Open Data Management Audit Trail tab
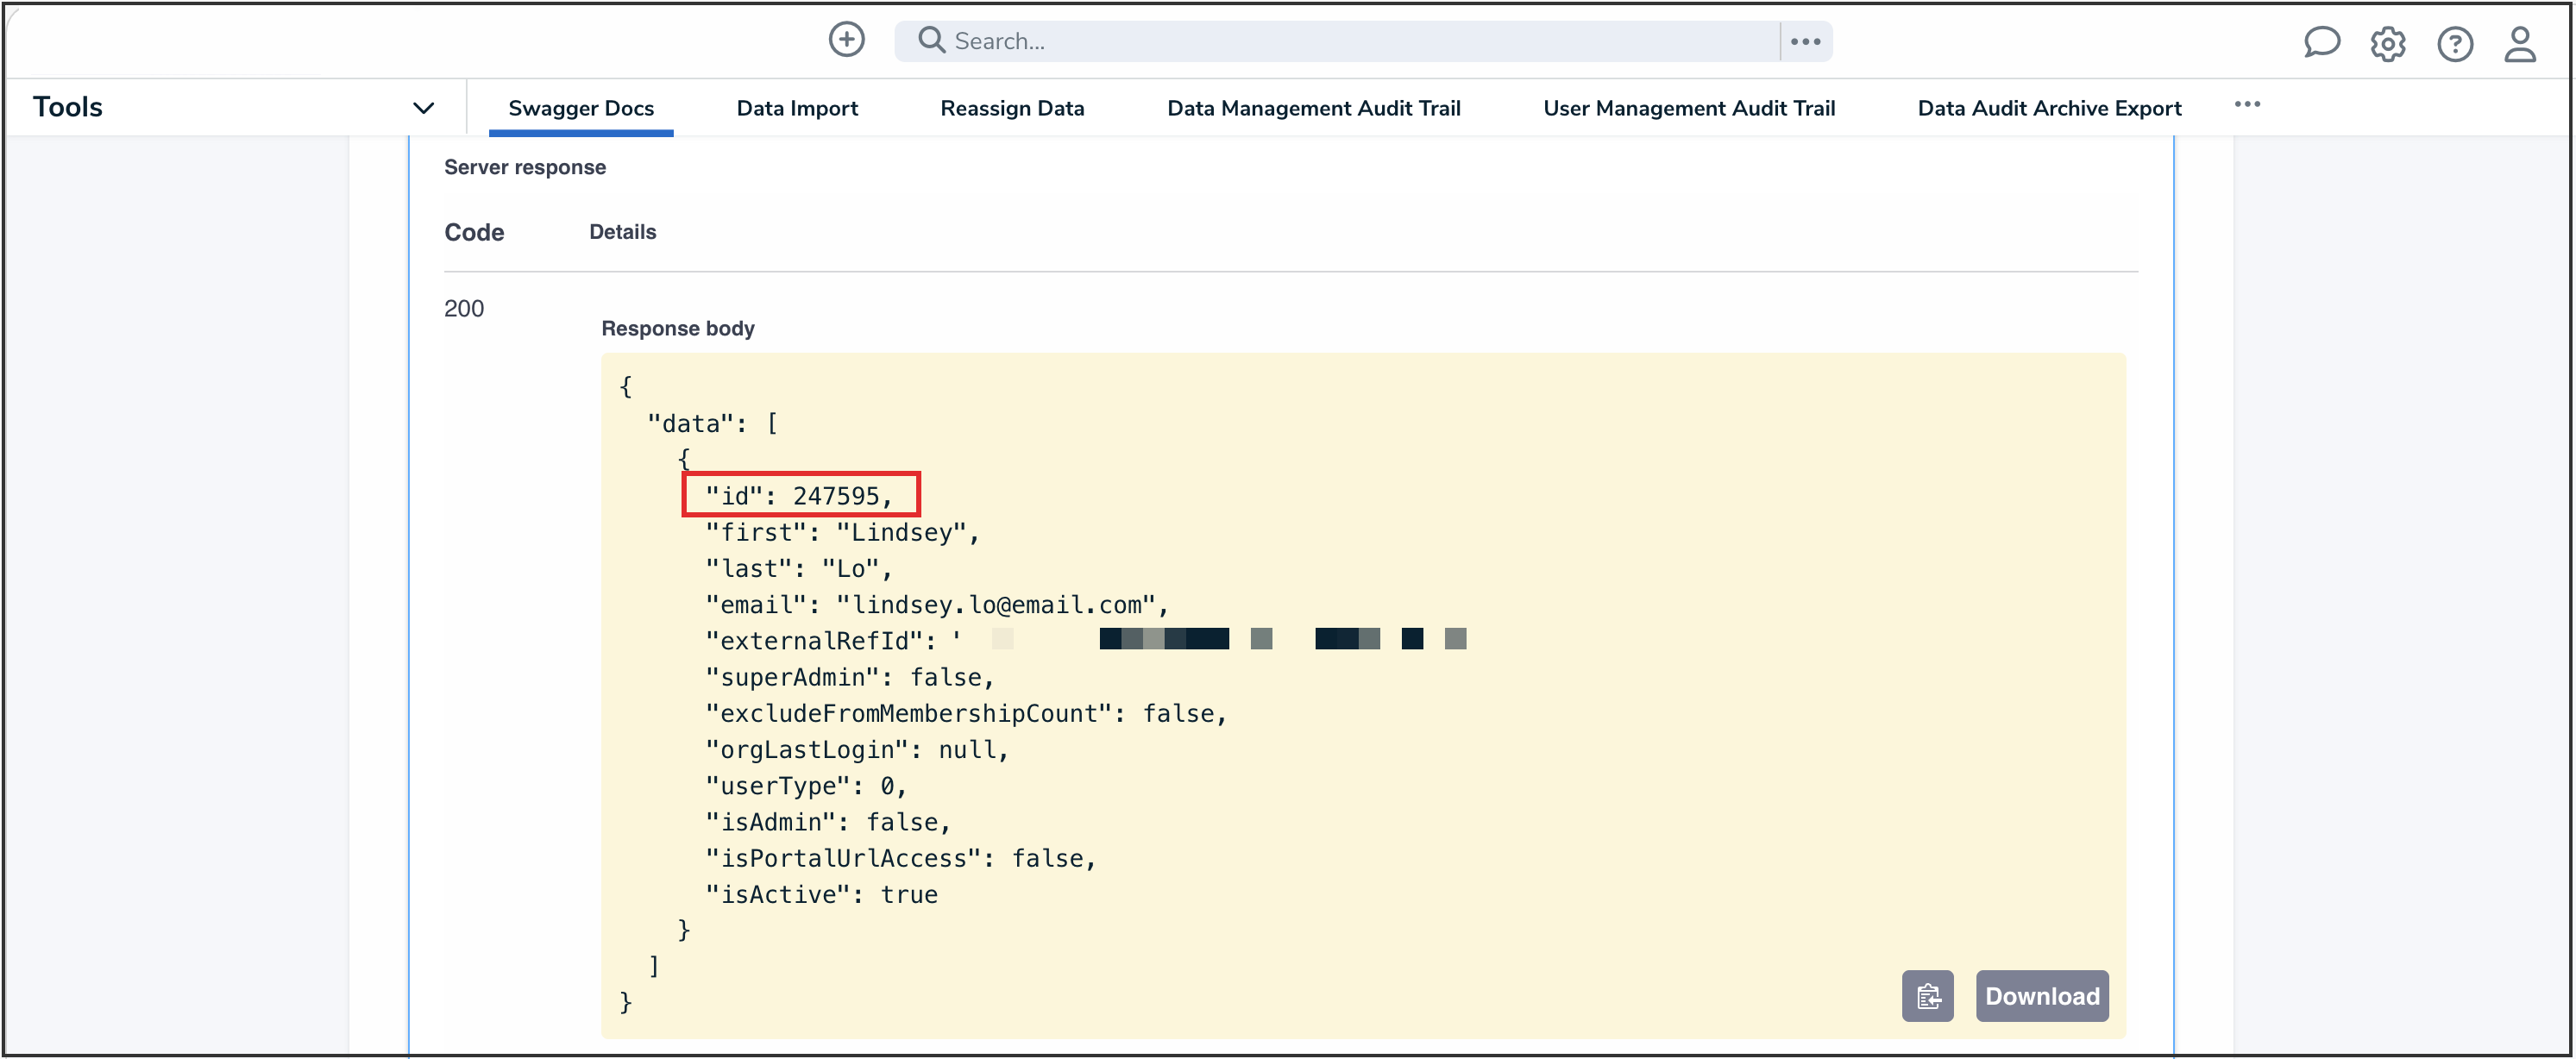Viewport: 2576px width, 1059px height. (1313, 108)
